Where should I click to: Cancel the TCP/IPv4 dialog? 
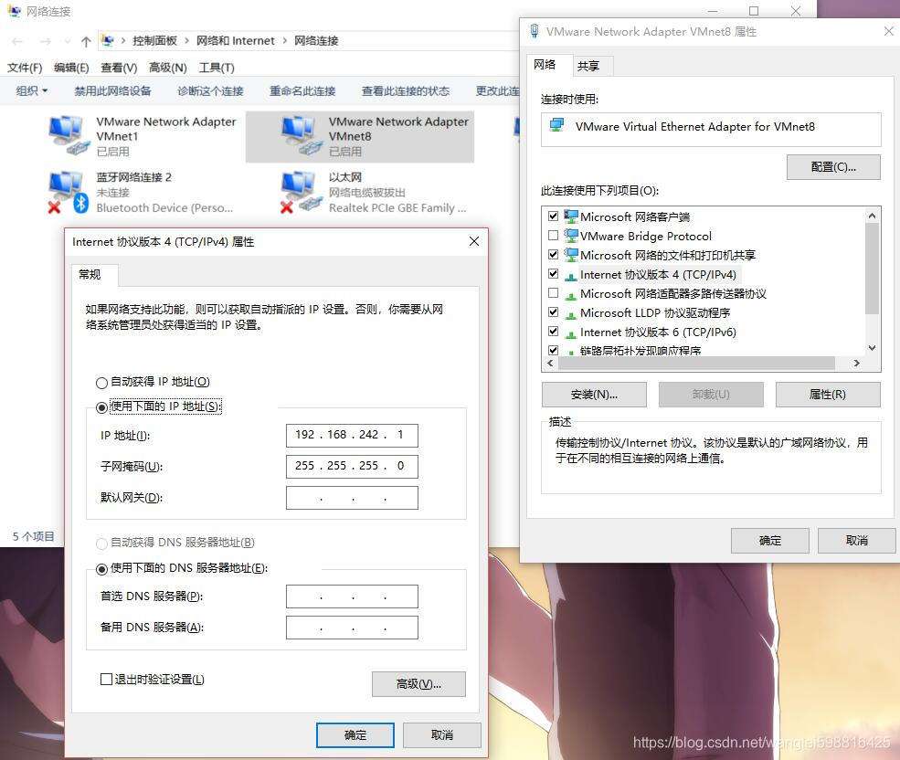pyautogui.click(x=442, y=734)
